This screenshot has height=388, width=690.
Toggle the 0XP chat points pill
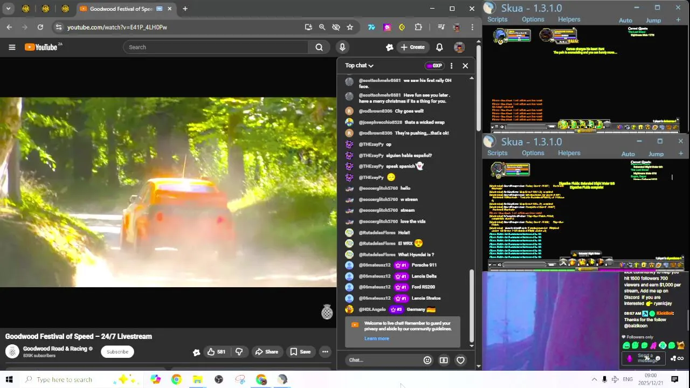(x=434, y=66)
